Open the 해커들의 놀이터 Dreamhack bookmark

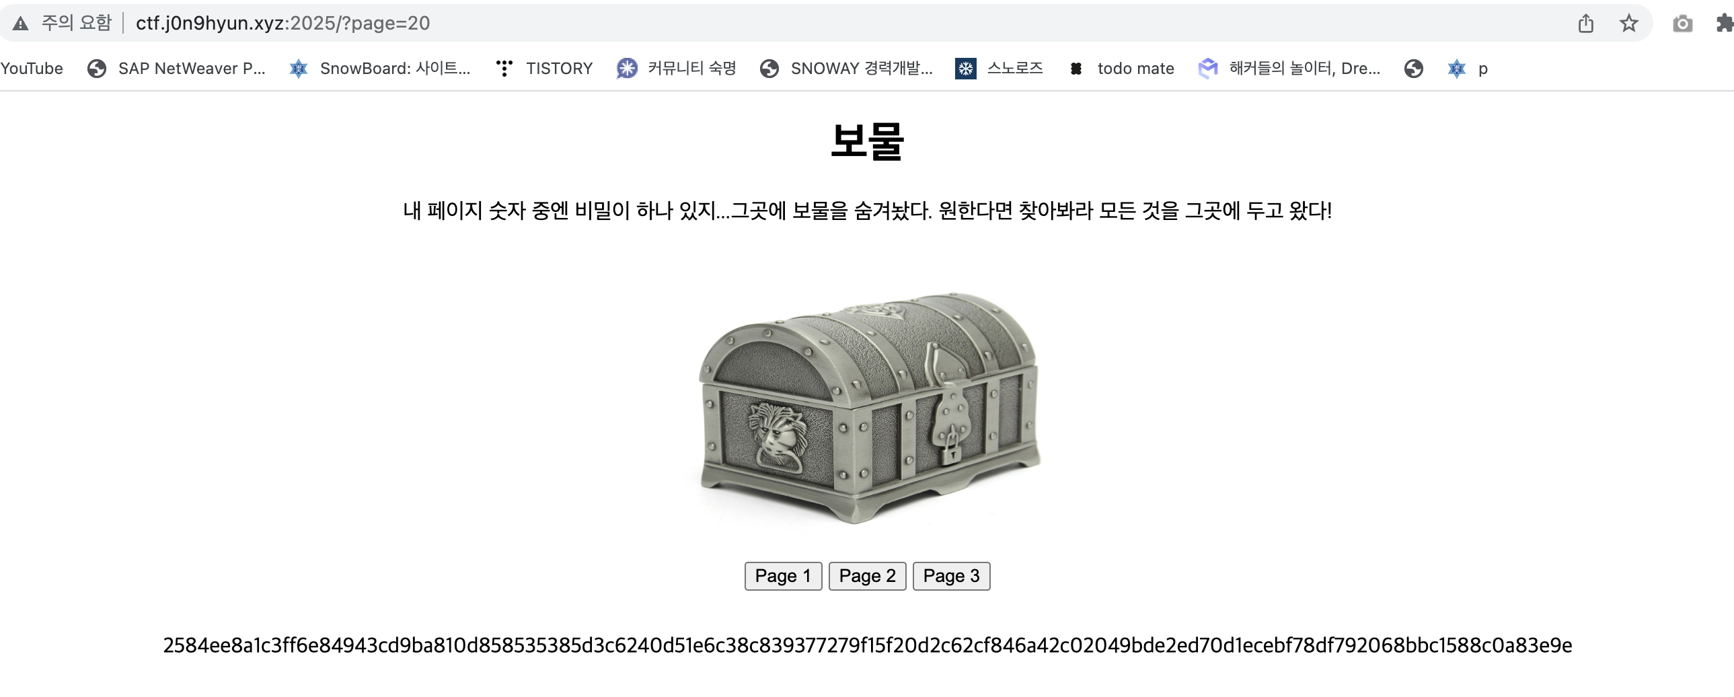1289,68
